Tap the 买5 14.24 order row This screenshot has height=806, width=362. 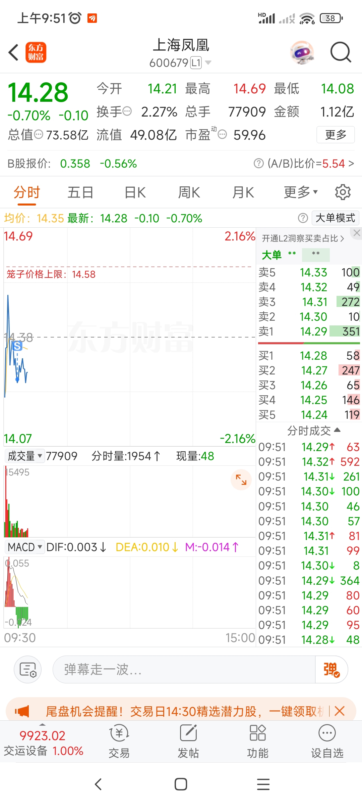point(309,415)
